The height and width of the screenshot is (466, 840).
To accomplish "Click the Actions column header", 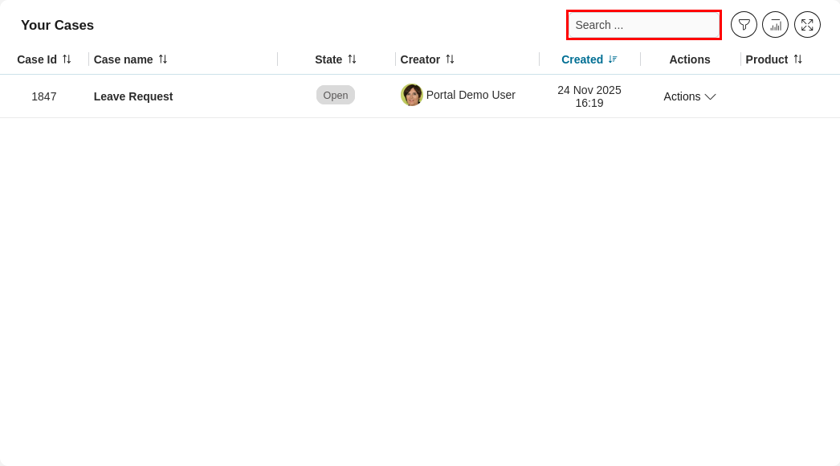I will 689,59.
